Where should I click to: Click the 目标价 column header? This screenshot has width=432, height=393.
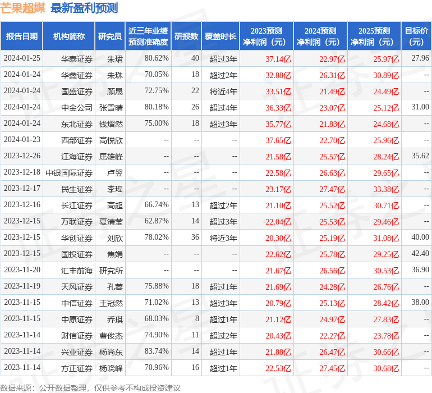416,36
